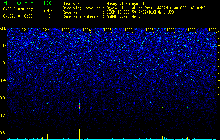The height and width of the screenshot is (140, 220).
Task: Select observer name Masayuki Kobayashi
Action: coord(126,4)
